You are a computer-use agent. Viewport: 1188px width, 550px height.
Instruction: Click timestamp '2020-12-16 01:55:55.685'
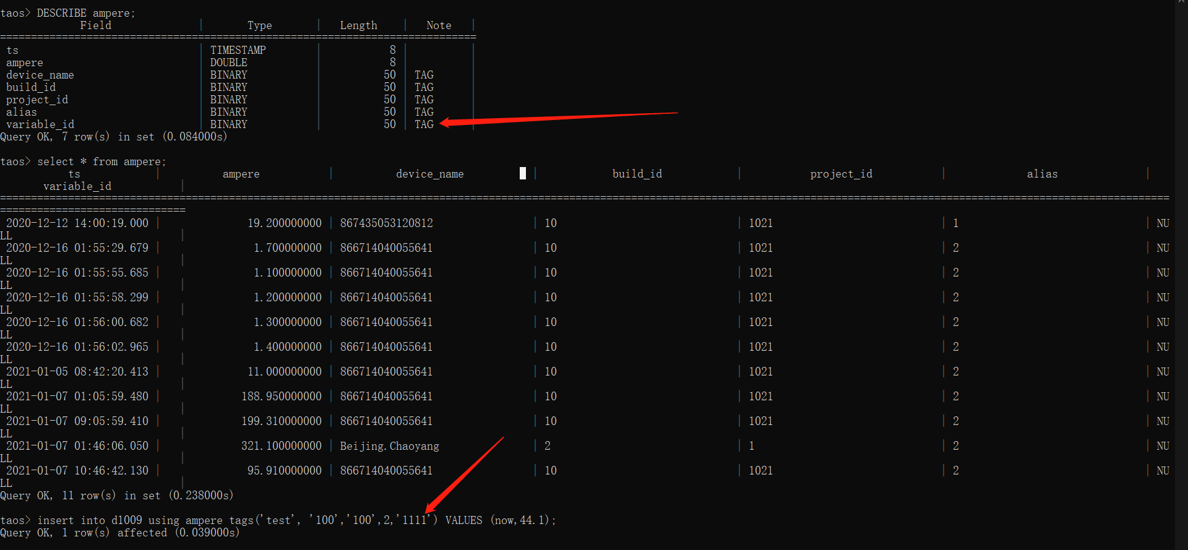click(77, 273)
